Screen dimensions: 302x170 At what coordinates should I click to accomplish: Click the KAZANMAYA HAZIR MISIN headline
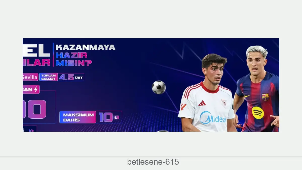click(x=85, y=55)
